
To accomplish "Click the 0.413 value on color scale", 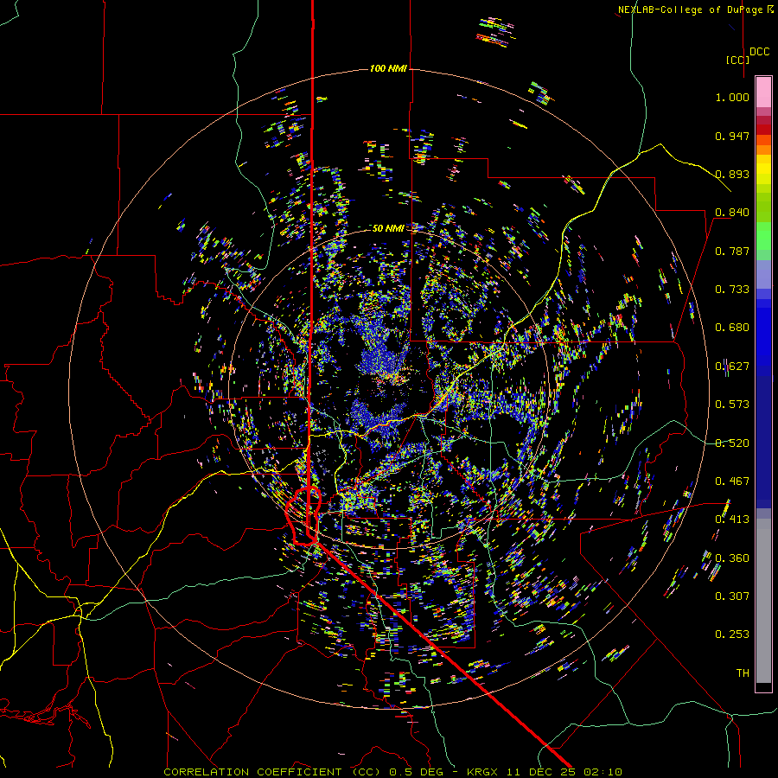I will point(732,520).
